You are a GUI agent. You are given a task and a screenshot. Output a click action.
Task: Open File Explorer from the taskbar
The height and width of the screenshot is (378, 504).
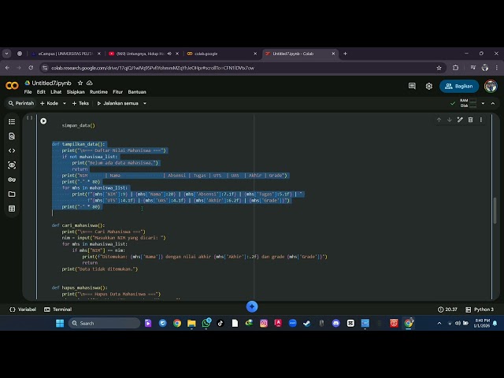(191, 323)
